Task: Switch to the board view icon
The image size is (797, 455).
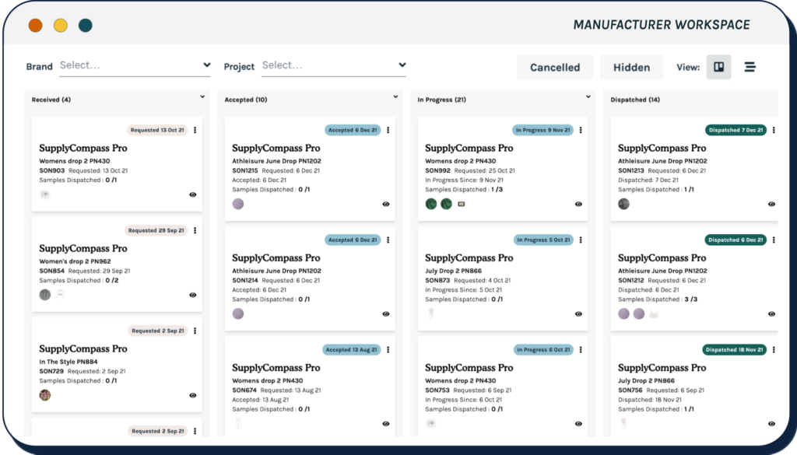Action: [x=718, y=67]
